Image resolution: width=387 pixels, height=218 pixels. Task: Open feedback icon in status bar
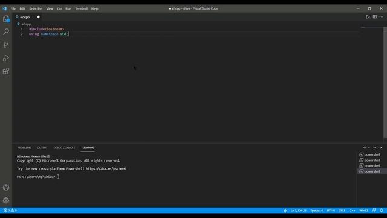(374, 210)
